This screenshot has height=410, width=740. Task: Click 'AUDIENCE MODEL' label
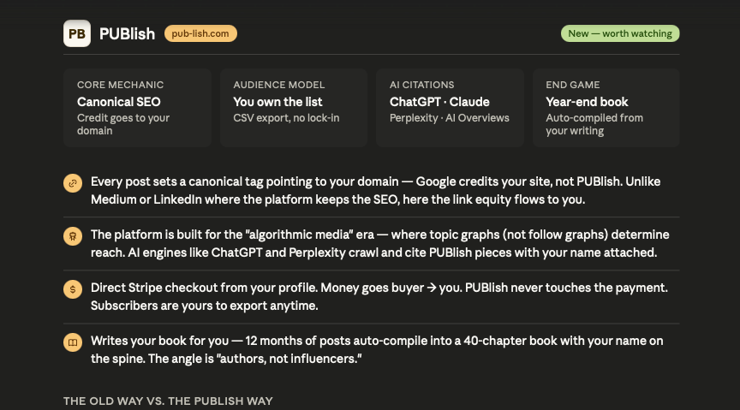pos(279,85)
